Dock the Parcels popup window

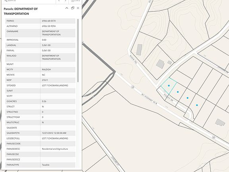click(73, 8)
